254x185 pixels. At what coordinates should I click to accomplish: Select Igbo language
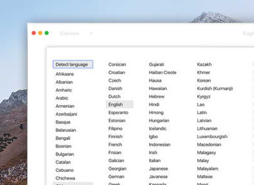[x=153, y=137]
